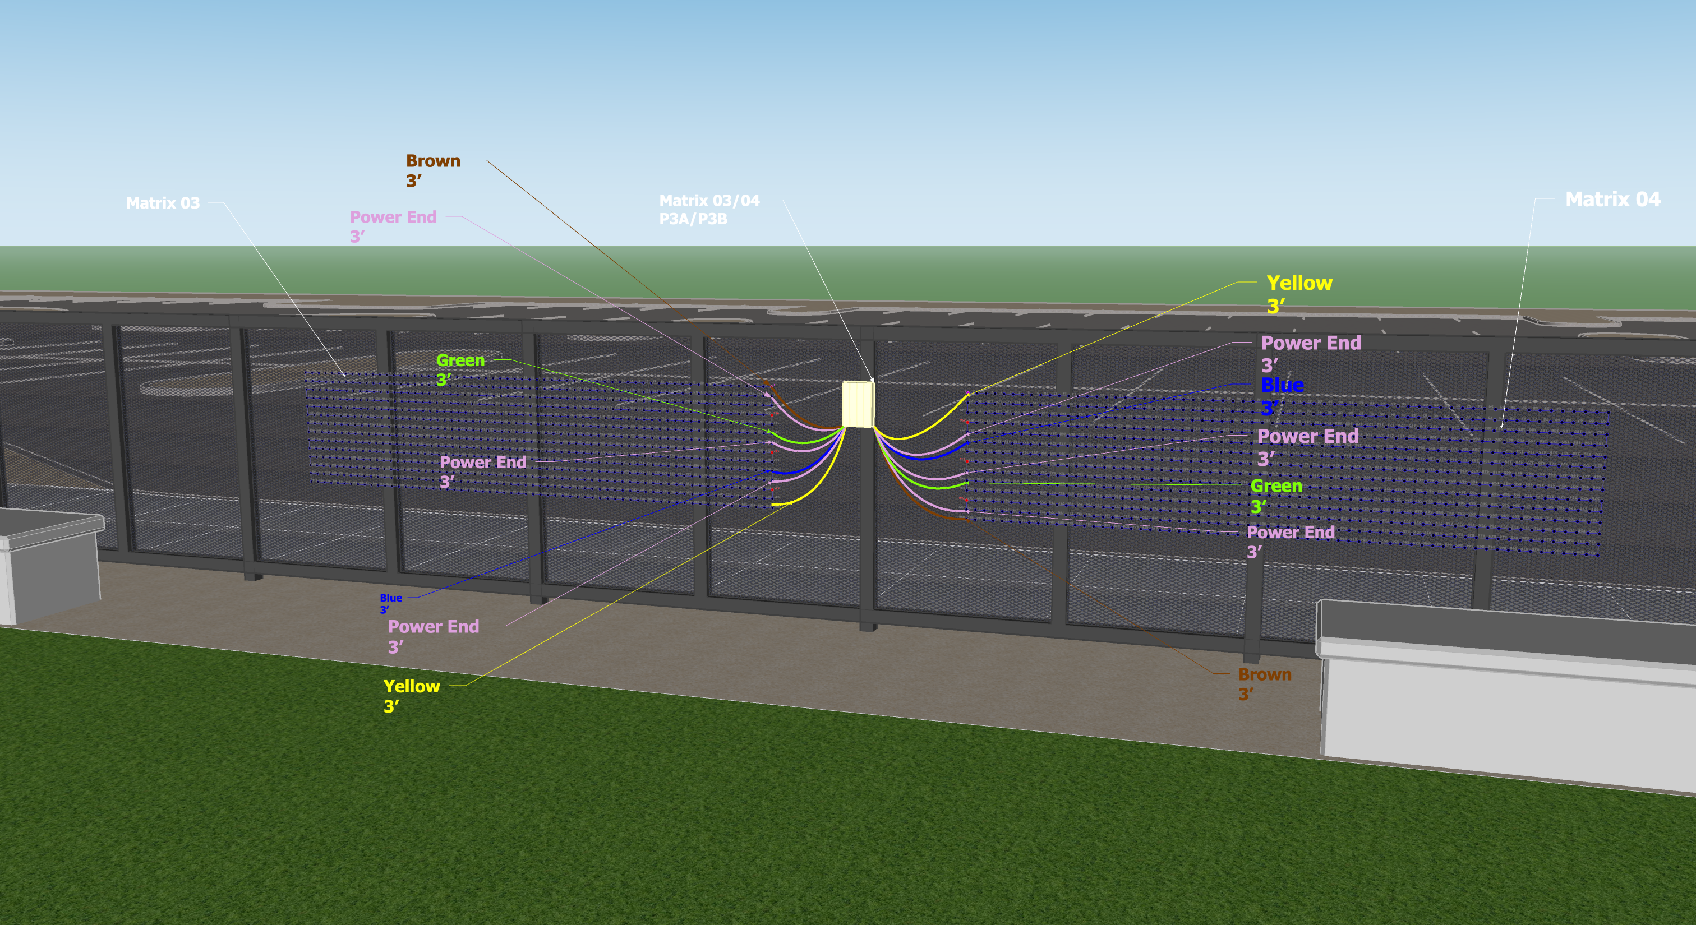Click the 'Brown 3'' label at bottom right
The height and width of the screenshot is (925, 1696).
click(x=1264, y=684)
